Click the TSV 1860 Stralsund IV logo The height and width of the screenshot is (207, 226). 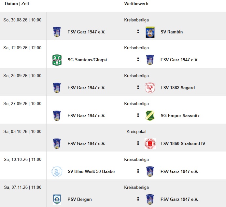click(150, 144)
